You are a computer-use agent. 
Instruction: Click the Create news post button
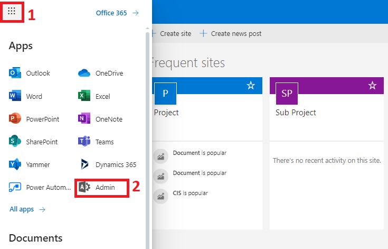coord(231,34)
